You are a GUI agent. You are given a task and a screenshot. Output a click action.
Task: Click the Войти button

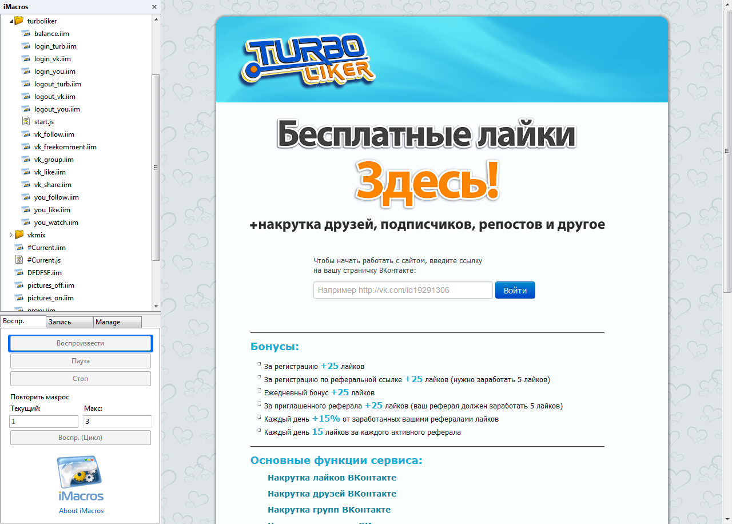pyautogui.click(x=514, y=290)
